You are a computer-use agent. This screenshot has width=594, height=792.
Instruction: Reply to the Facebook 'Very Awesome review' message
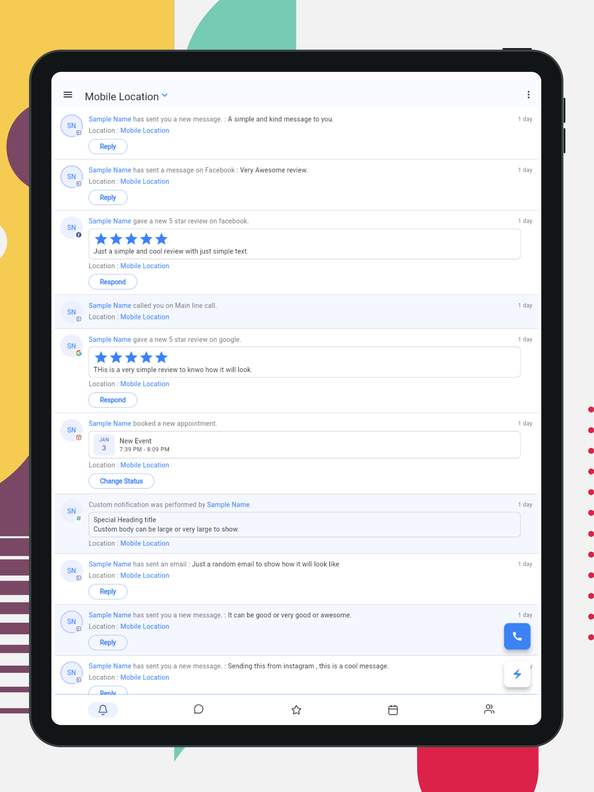[108, 197]
